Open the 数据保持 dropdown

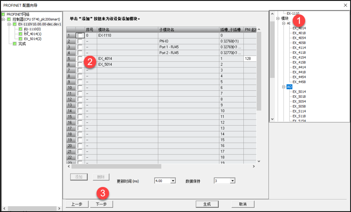[233, 181]
